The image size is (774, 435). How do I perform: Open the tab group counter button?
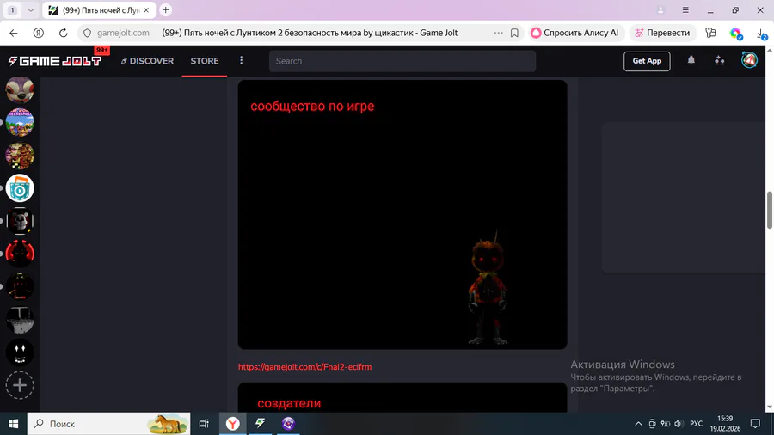(x=12, y=9)
